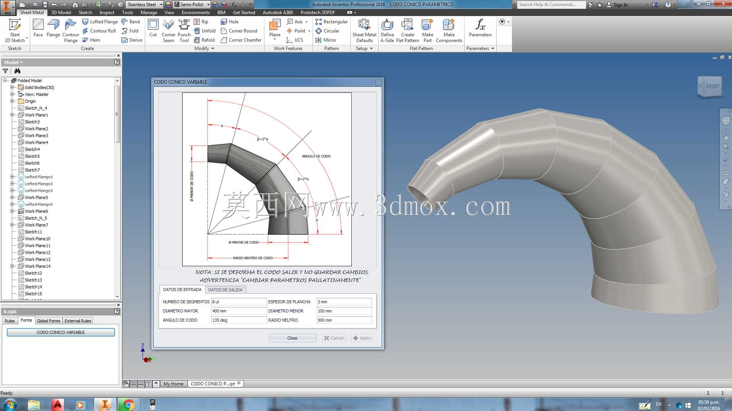The height and width of the screenshot is (411, 732).
Task: Click the DIAMETRO MAYOR input field
Action: pos(239,311)
